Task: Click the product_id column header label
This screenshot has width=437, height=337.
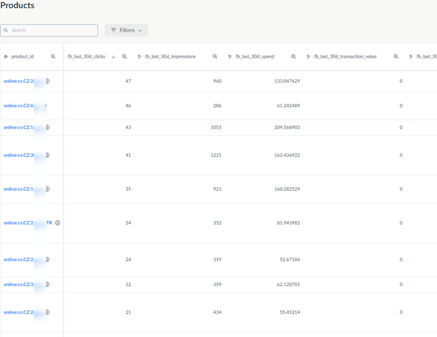Action: click(22, 57)
